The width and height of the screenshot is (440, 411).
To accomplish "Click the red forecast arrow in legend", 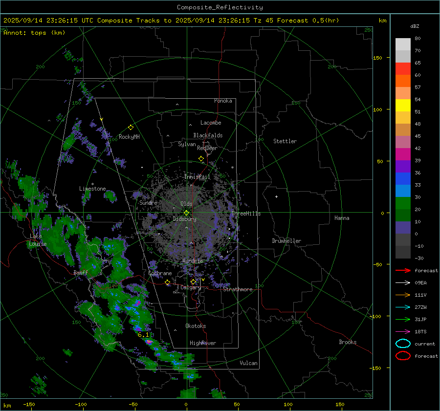I will click(403, 270).
